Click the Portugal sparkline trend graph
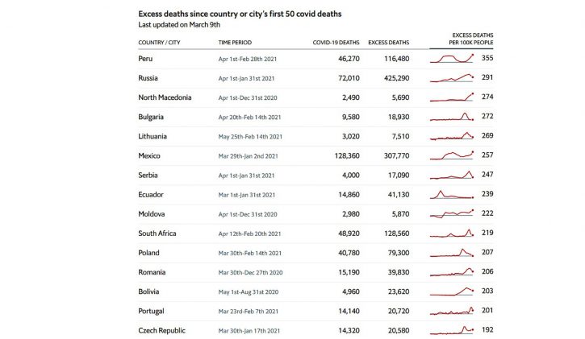The height and width of the screenshot is (339, 585). (452, 311)
